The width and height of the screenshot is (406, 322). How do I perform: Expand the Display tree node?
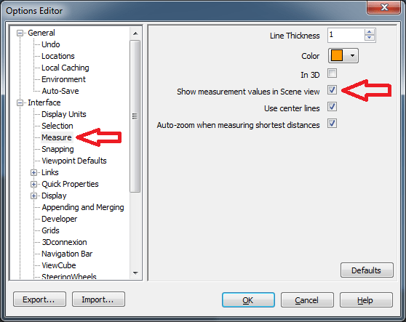point(33,196)
